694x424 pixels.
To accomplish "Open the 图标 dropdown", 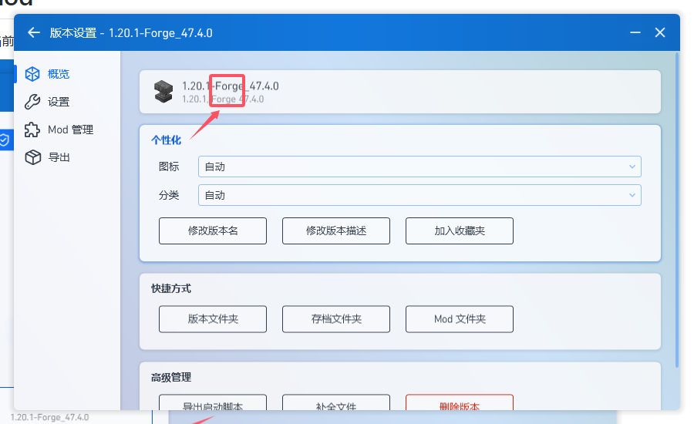I will coord(419,167).
